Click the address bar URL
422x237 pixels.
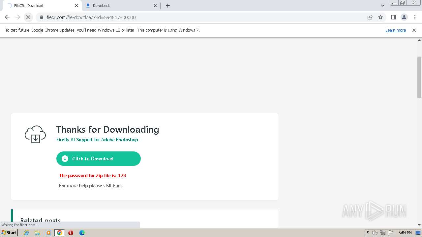(x=91, y=17)
